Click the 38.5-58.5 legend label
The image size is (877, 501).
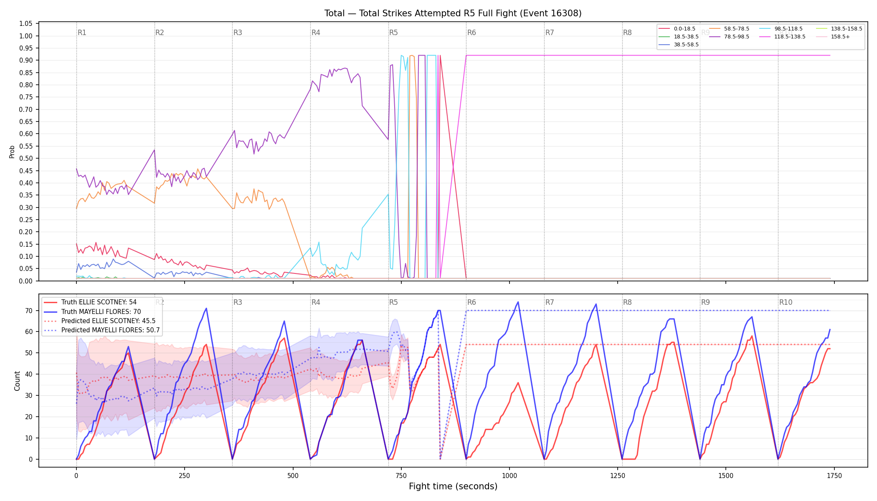[x=686, y=45]
